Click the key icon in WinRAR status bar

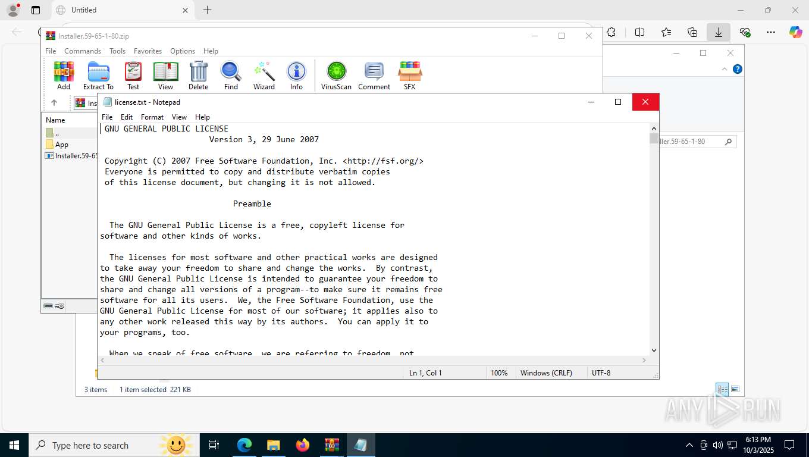coord(59,306)
